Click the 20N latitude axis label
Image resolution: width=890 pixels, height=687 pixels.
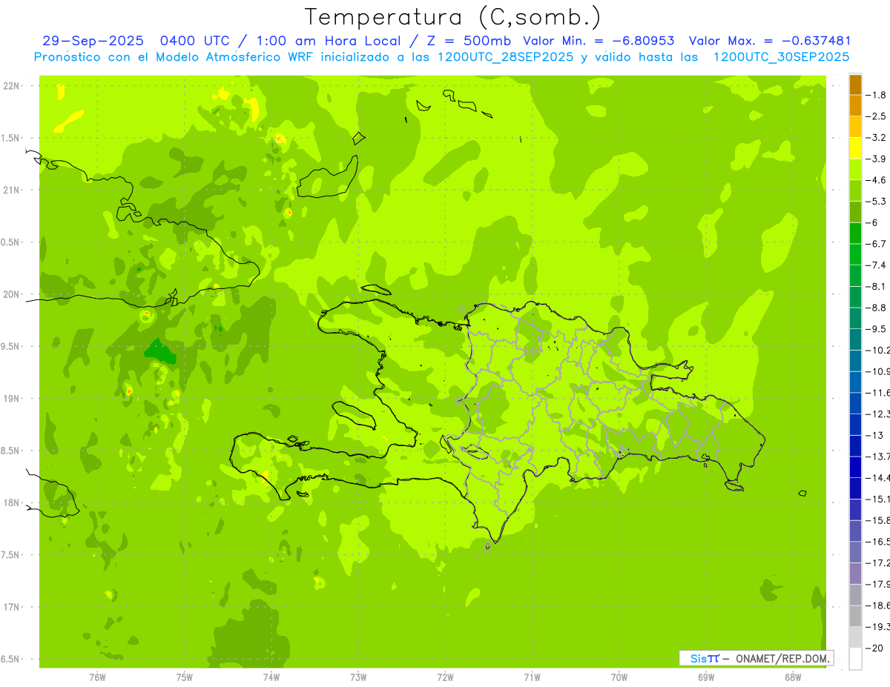click(x=11, y=294)
